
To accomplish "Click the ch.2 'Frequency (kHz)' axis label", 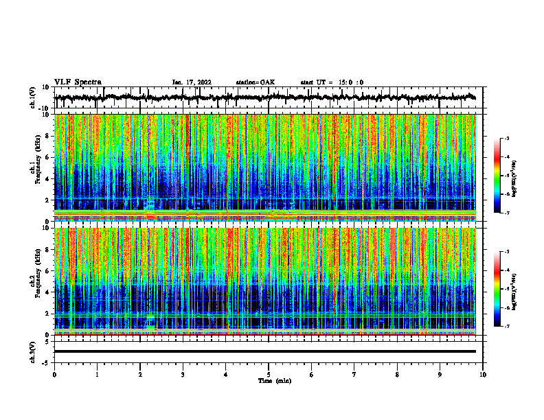I will [38, 273].
